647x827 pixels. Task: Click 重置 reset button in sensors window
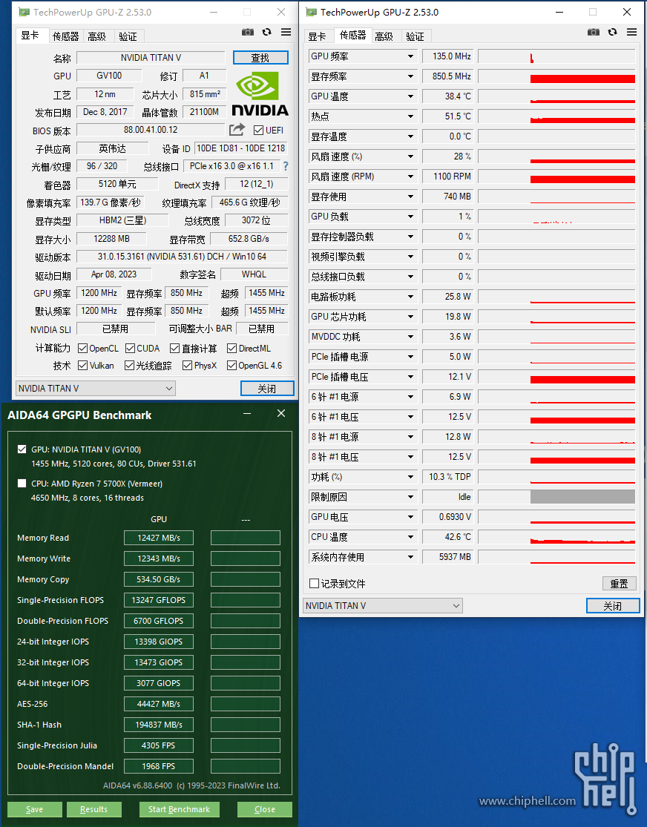click(619, 583)
